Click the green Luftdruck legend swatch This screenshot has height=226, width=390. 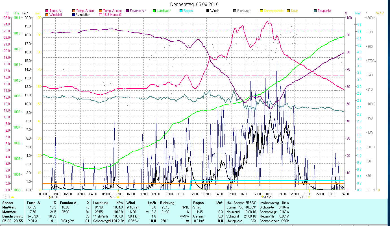pyautogui.click(x=154, y=11)
